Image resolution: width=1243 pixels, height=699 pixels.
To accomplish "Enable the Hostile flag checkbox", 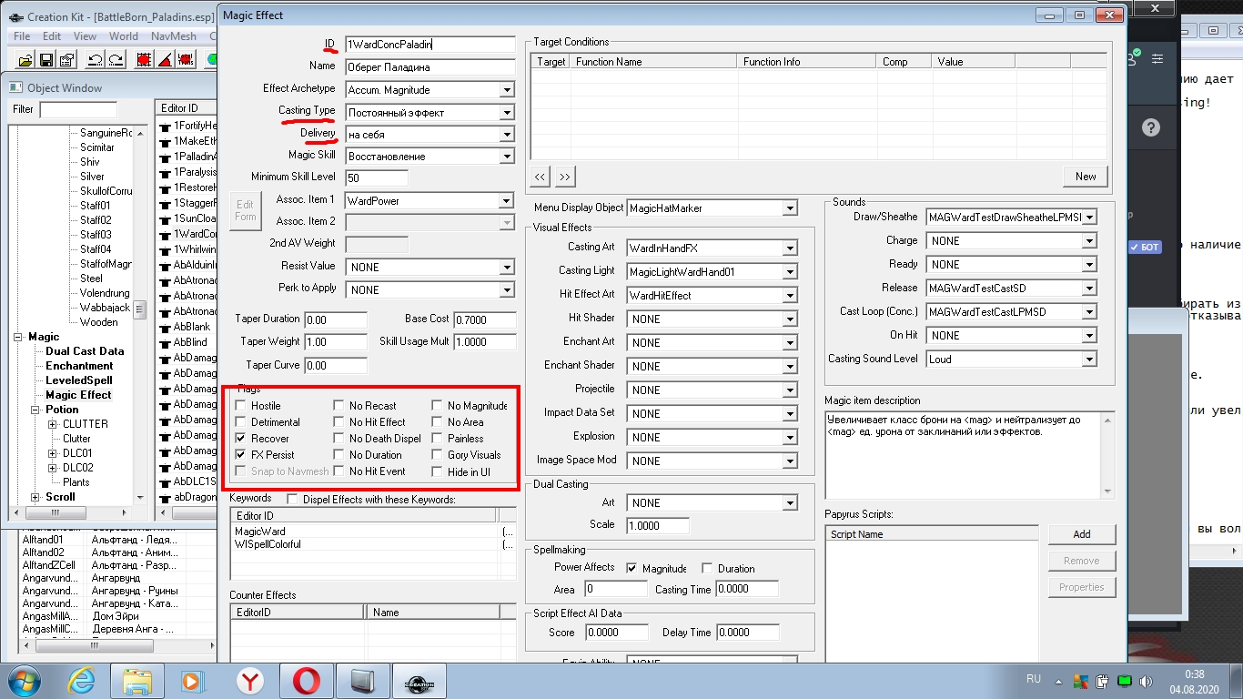I will pyautogui.click(x=240, y=406).
